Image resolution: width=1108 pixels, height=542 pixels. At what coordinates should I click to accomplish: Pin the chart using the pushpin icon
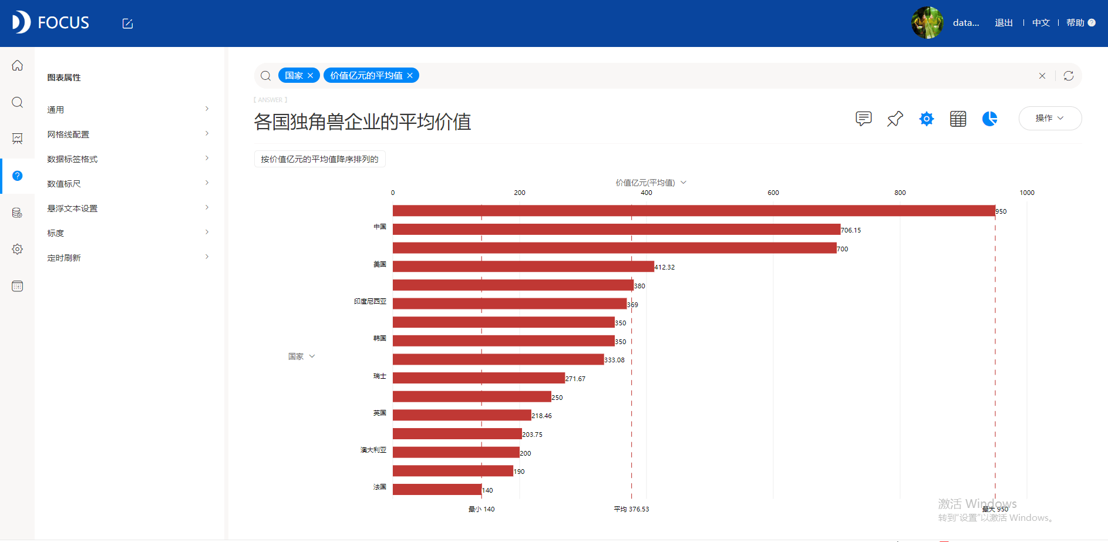[895, 119]
